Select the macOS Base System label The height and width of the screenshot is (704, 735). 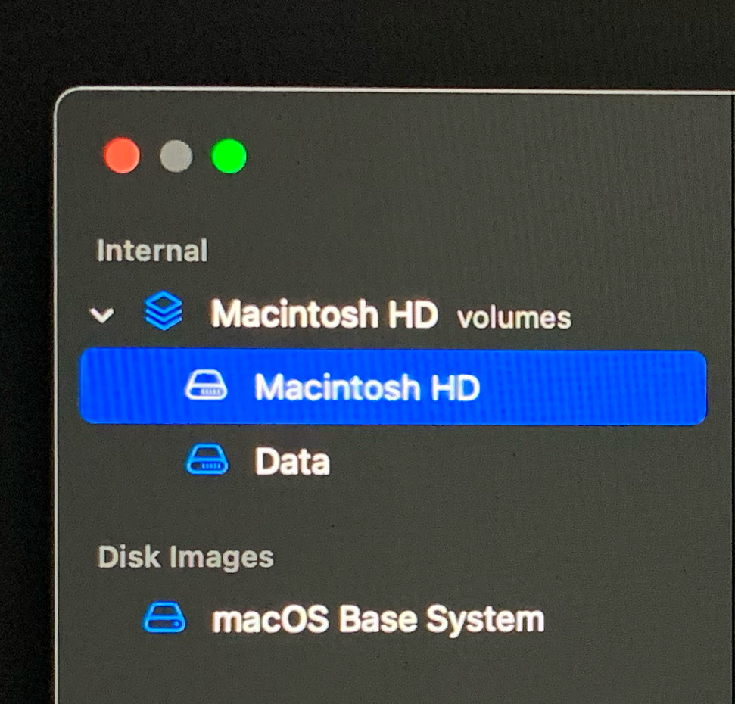coord(378,620)
